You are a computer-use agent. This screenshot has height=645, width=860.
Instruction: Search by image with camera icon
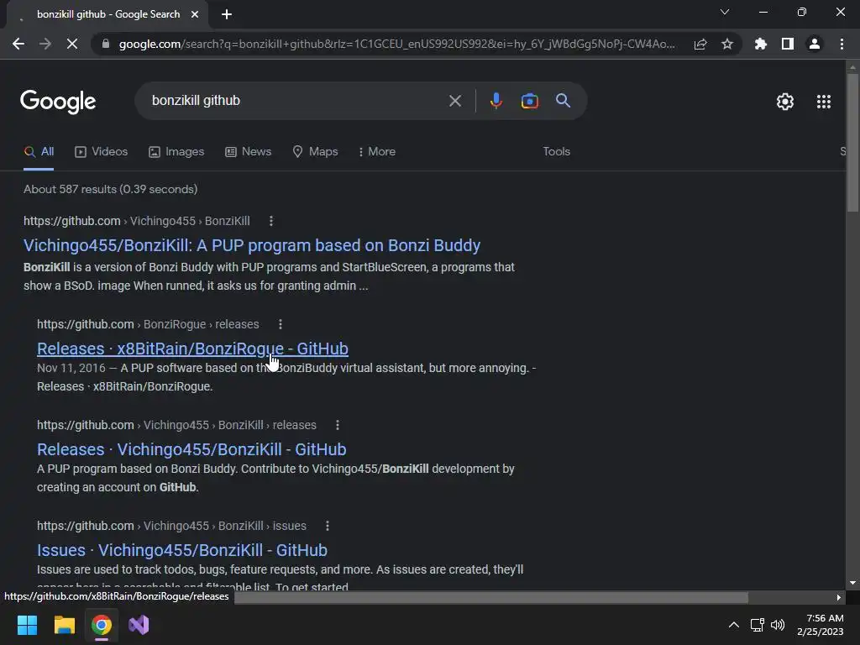click(530, 101)
